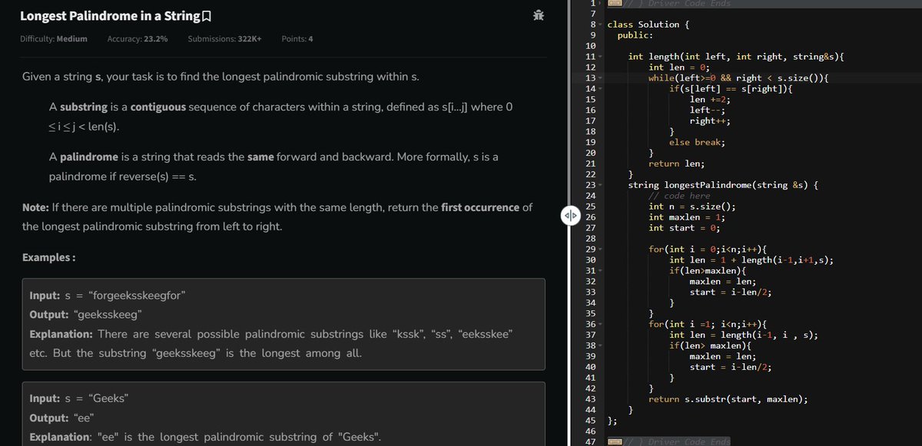Click the panel splitter handle with arrows

(x=570, y=215)
